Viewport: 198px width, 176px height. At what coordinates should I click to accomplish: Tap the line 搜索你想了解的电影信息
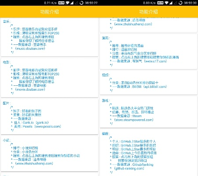(x=37, y=82)
